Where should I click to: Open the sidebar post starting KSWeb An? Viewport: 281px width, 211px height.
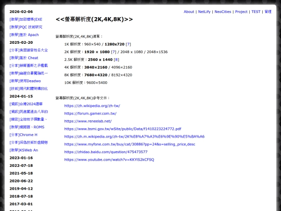(23, 151)
